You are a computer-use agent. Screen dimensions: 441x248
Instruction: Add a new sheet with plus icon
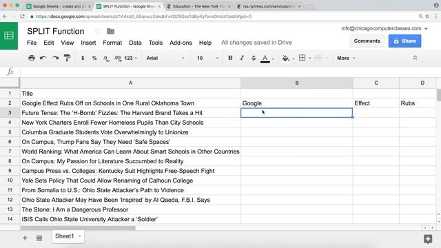point(25,238)
